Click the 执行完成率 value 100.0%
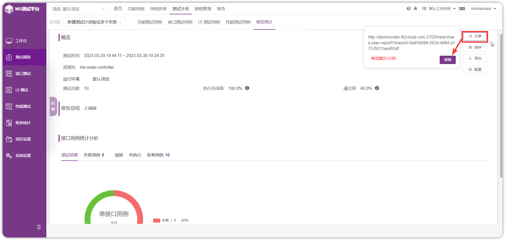The height and width of the screenshot is (240, 505). coord(235,89)
